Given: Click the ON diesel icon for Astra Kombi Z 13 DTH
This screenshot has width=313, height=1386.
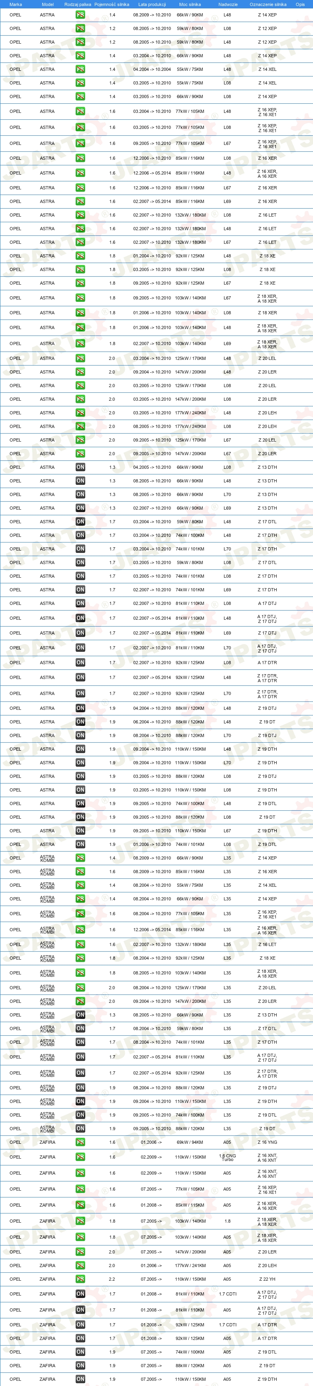Looking at the screenshot, I should click(x=80, y=1015).
